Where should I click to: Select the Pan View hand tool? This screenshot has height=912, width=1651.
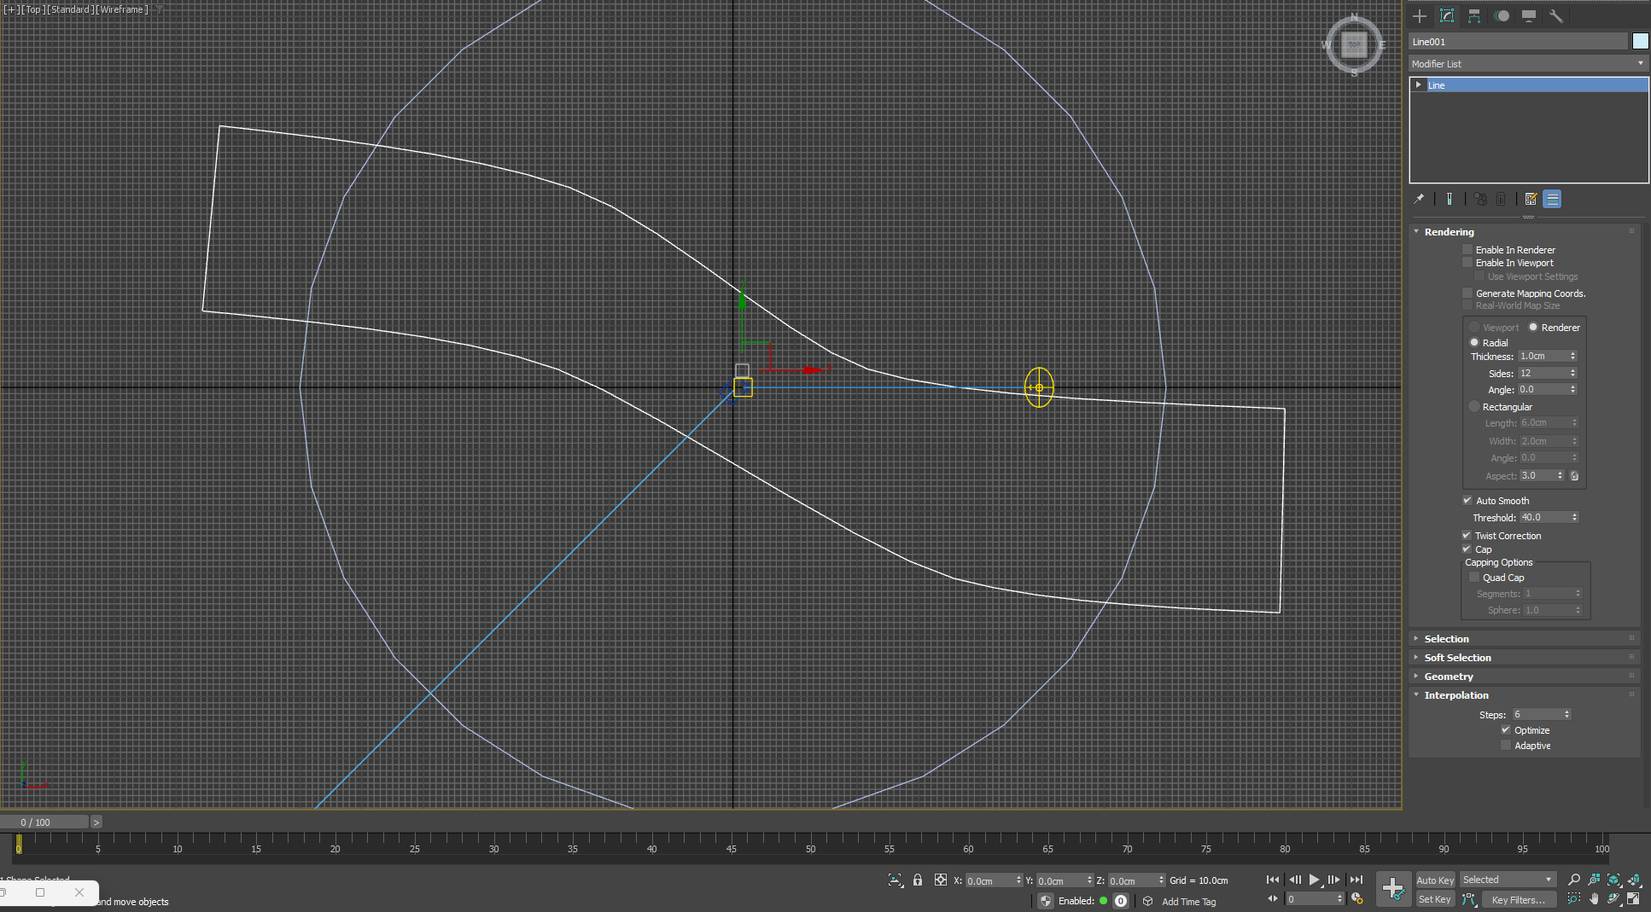[1594, 898]
